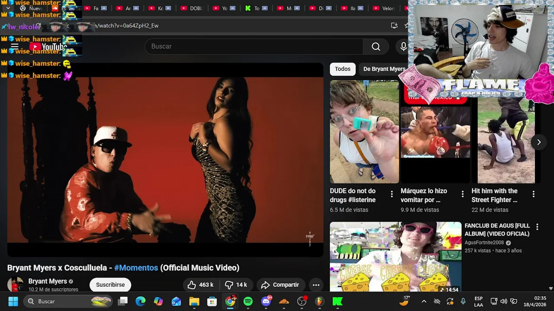
Task: Switch to Chrome in the taskbar
Action: (x=230, y=301)
